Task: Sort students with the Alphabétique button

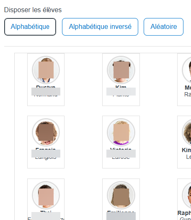Action: pos(30,27)
